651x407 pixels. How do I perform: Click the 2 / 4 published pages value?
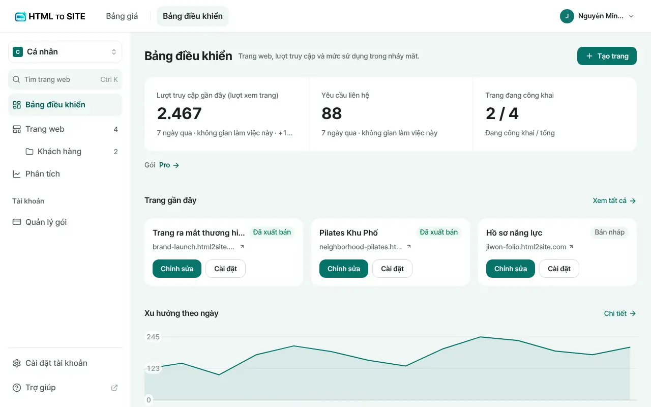(502, 113)
